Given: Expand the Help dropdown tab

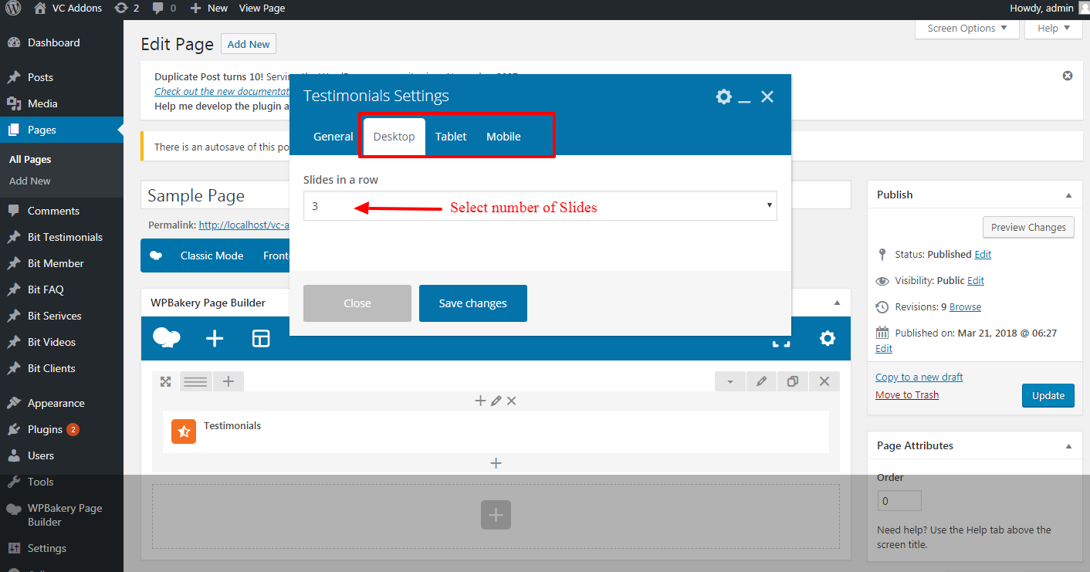Looking at the screenshot, I should 1054,29.
